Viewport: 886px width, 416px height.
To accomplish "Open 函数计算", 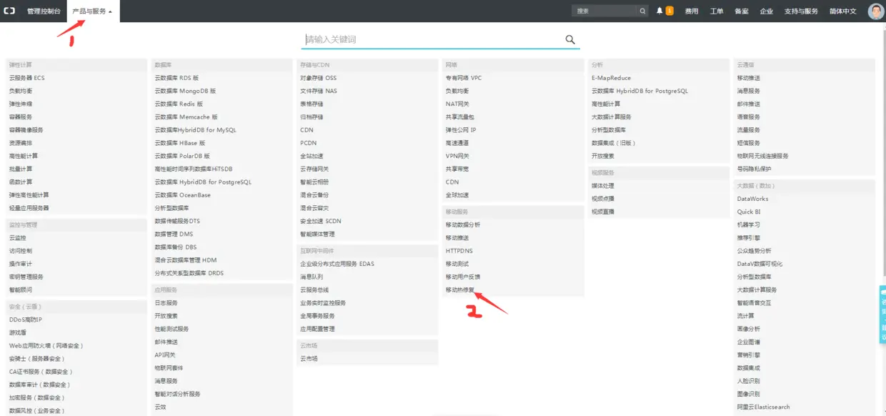I will click(21, 182).
